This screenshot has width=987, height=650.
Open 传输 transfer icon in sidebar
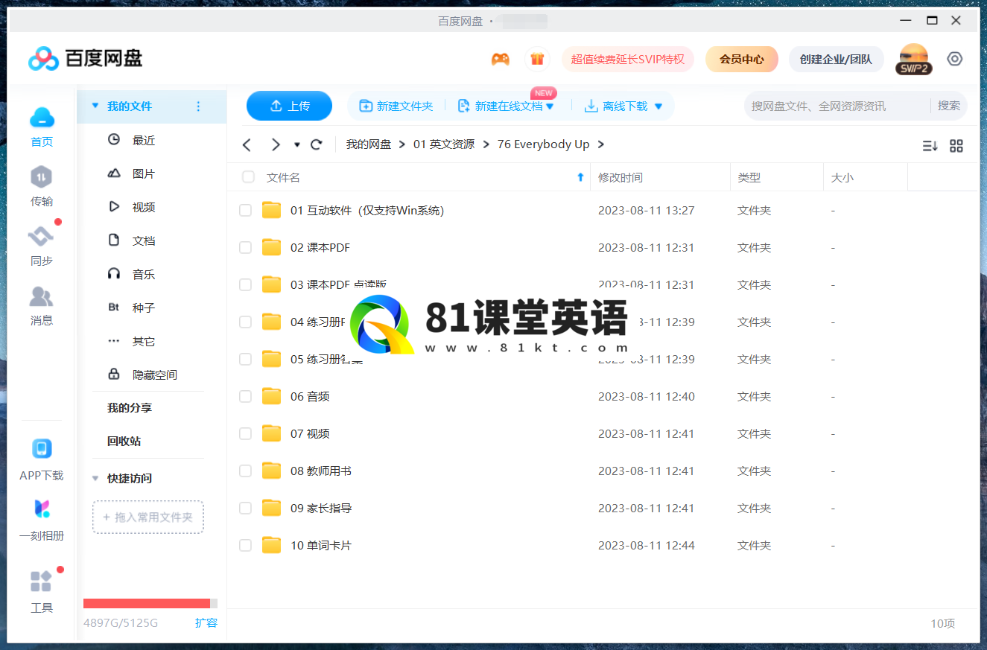tap(42, 177)
